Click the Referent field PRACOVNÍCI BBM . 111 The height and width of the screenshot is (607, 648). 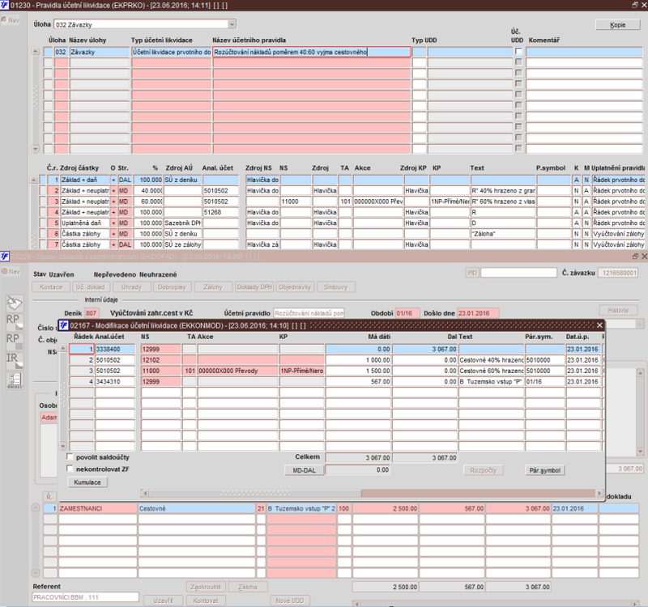[x=86, y=597]
